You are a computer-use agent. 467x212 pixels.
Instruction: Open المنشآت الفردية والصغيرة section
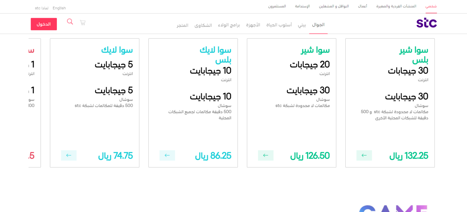(396, 6)
